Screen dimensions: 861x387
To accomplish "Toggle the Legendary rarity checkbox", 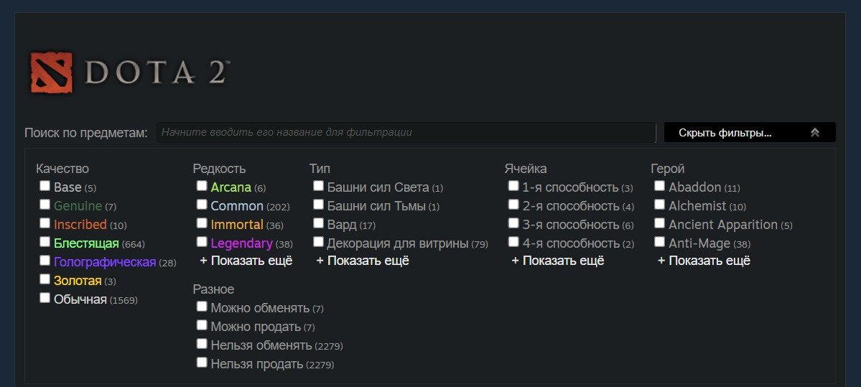I will [x=202, y=242].
